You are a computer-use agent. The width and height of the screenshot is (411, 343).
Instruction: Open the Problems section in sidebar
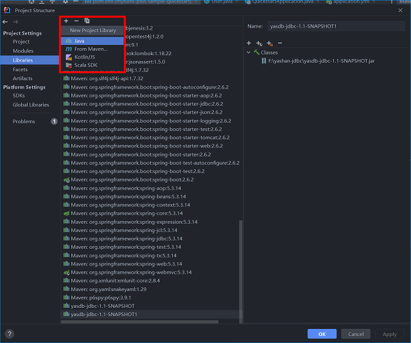point(24,121)
